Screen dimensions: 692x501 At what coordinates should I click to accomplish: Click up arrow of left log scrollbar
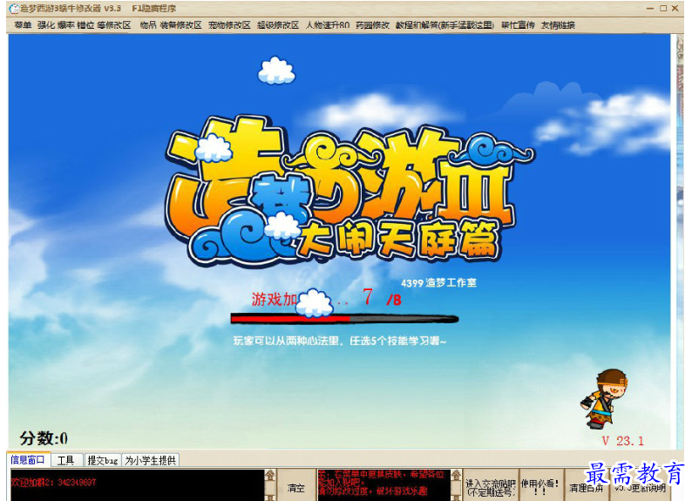coord(270,476)
